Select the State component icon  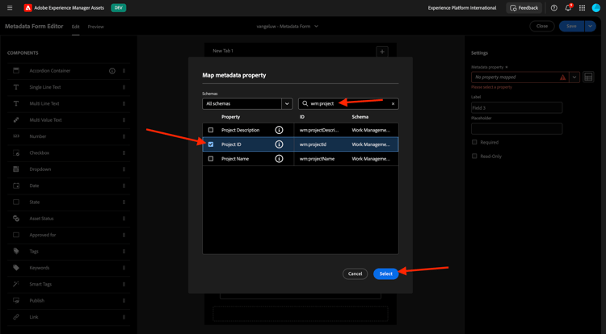(x=16, y=202)
